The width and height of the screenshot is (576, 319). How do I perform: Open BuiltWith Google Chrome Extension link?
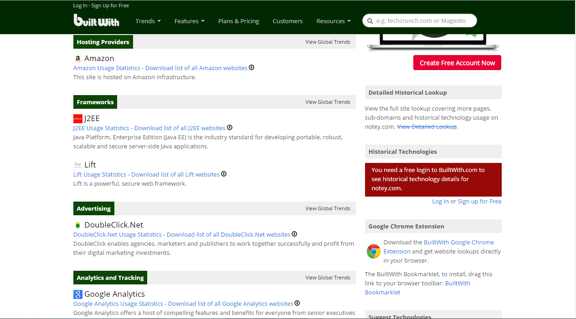(438, 247)
